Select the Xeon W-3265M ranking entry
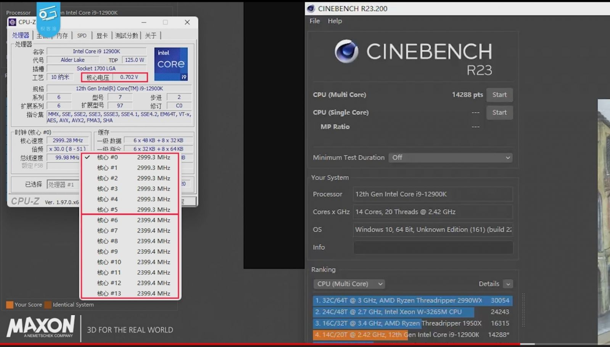 [x=412, y=312]
